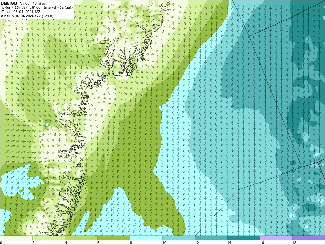Click the legend scale label '10'
The height and width of the screenshot is (245, 325).
[164, 243]
